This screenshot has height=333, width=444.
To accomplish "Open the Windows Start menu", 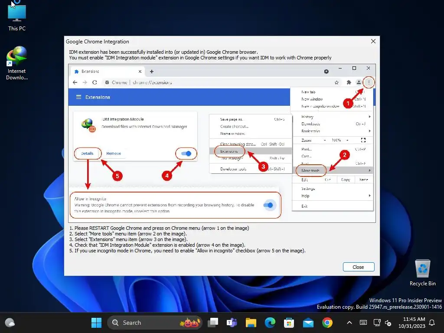I will coord(96,323).
